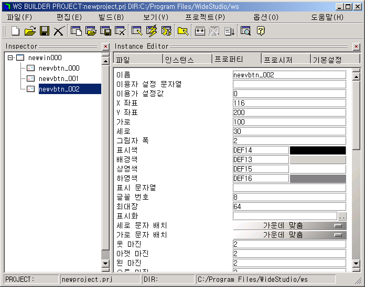Close the Instance Editor panel
Image resolution: width=365 pixels, height=287 pixels.
356,47
